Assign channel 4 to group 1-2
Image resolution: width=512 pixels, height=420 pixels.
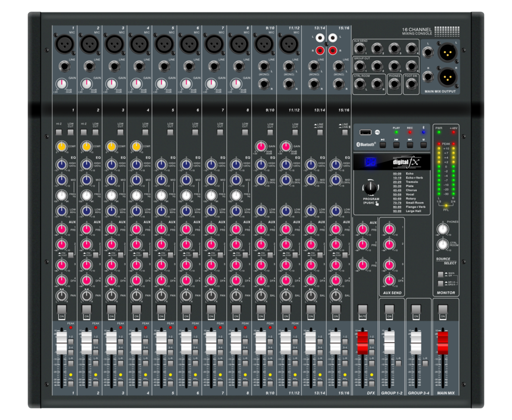coord(146,341)
